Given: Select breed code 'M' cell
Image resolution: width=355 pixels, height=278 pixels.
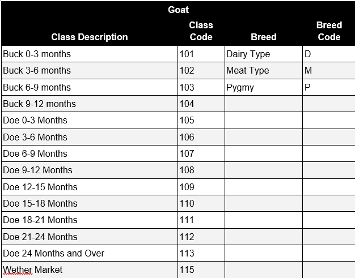Looking at the screenshot, I should [329, 71].
